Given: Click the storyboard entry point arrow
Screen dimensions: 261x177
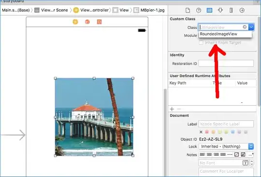Looking at the screenshot, I should click(x=13, y=135).
